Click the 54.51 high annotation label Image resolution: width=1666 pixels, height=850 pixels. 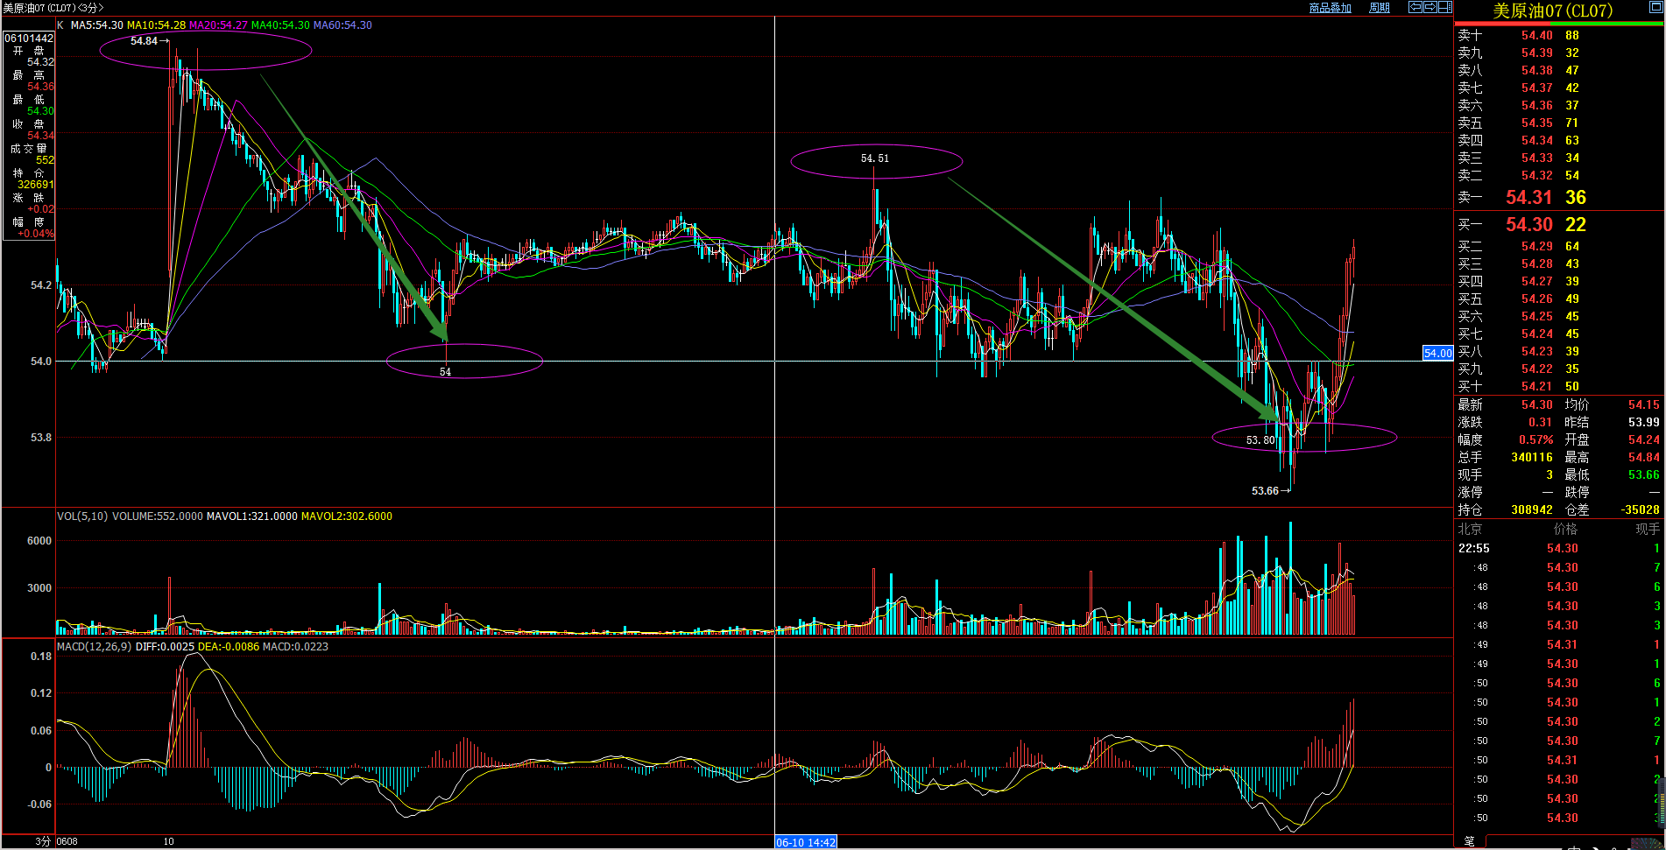[x=874, y=158]
